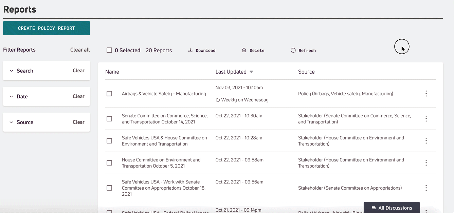454x213 pixels.
Task: Click the Refresh circular arrow icon
Action: (293, 50)
